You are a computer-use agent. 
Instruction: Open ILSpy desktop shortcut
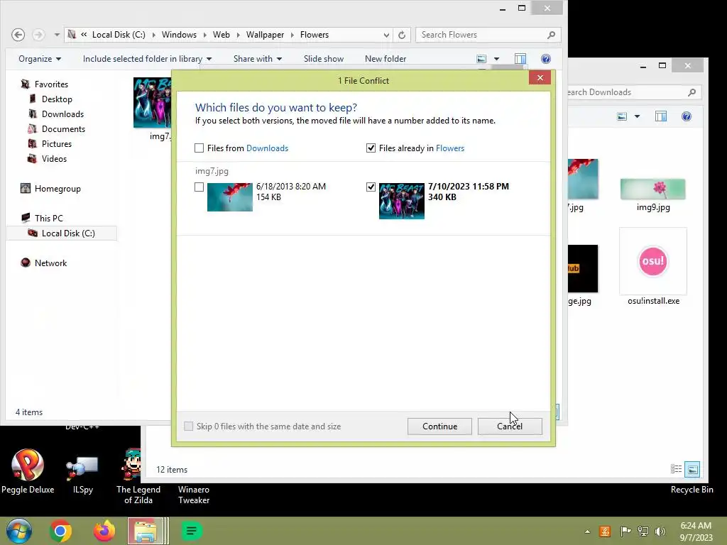82,475
